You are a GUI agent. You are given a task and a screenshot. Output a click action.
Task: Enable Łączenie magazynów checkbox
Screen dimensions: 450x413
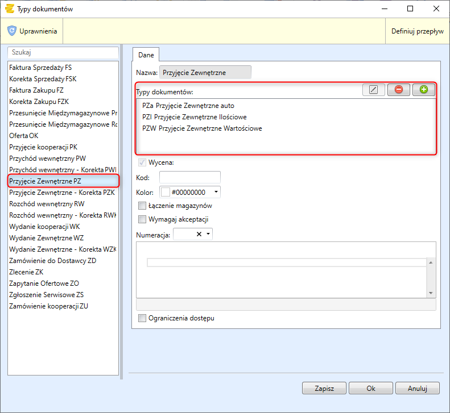142,206
